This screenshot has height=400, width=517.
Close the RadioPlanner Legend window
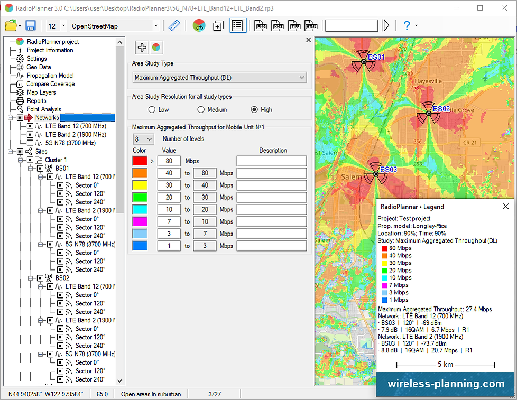click(505, 206)
